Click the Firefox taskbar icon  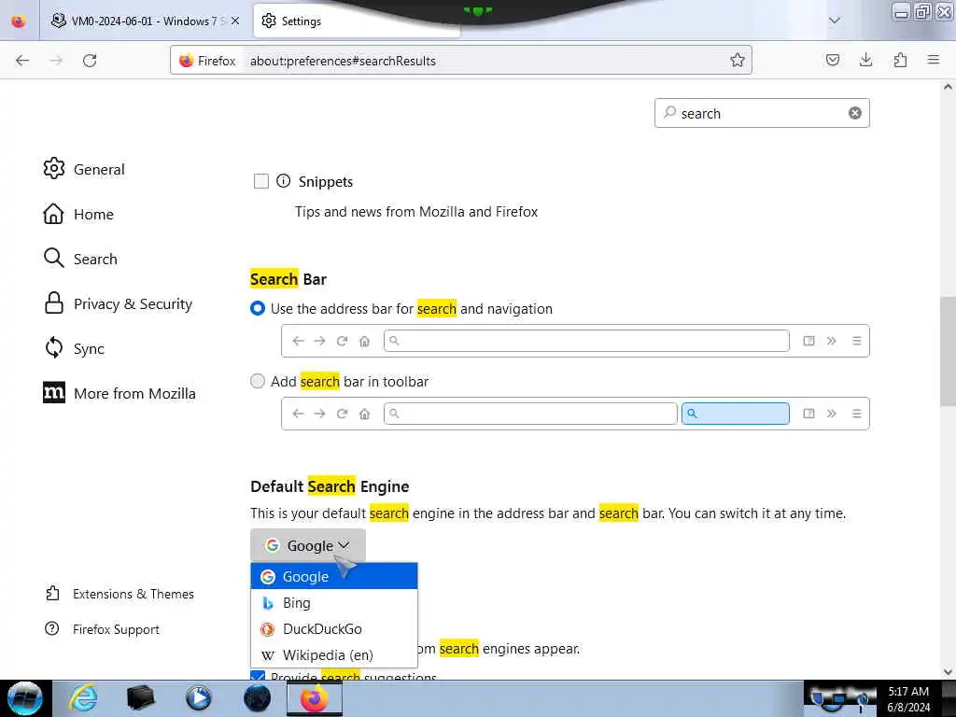(x=315, y=698)
